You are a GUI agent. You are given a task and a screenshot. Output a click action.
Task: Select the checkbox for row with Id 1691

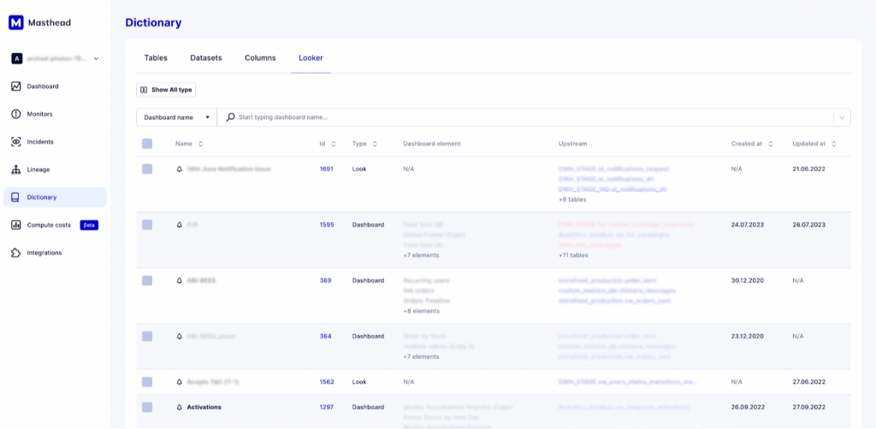[x=147, y=169]
